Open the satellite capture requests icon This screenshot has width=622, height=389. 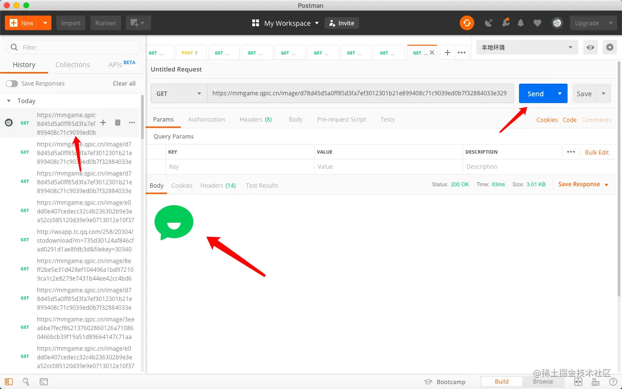(489, 23)
